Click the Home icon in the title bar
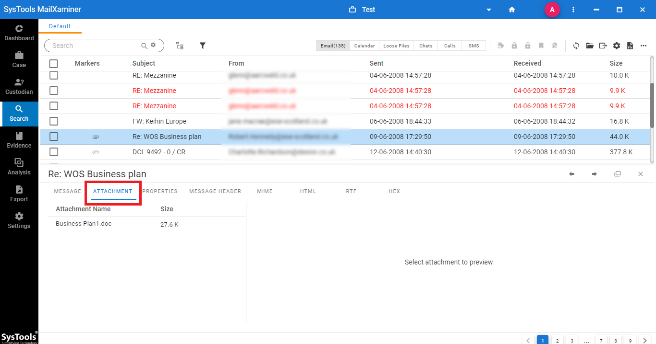The width and height of the screenshot is (656, 344). coord(512,10)
